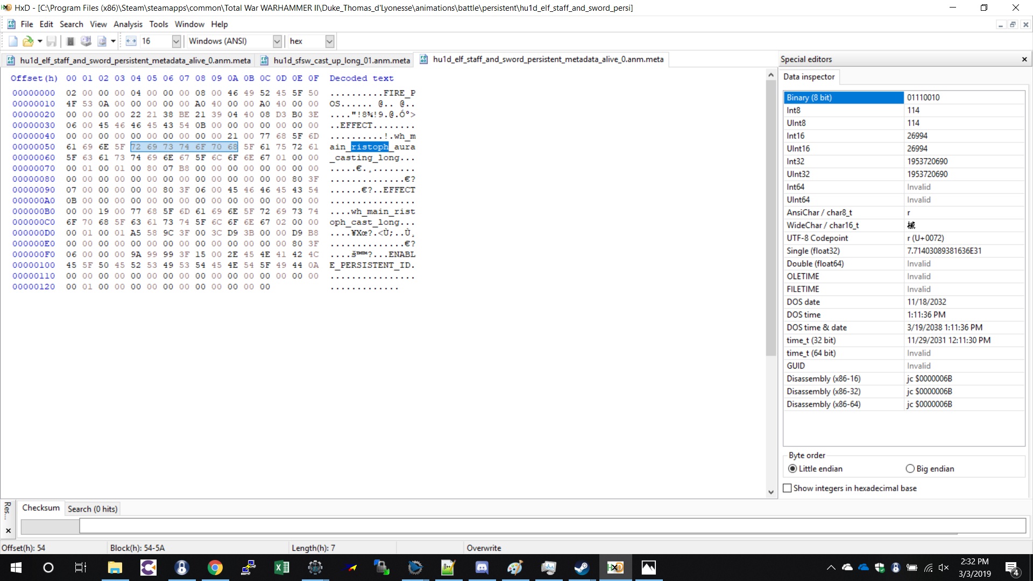Click the bytes-per-row width icon
The width and height of the screenshot is (1033, 581).
(131, 41)
